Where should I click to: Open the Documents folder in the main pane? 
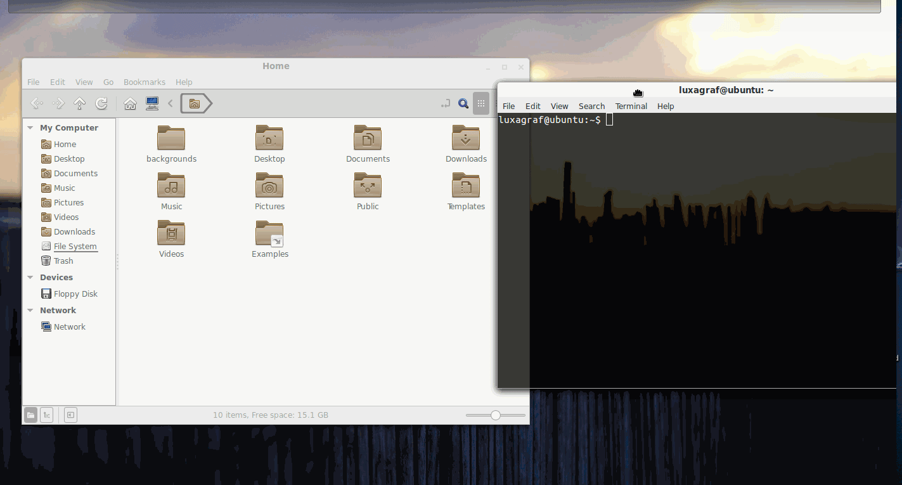[368, 145]
